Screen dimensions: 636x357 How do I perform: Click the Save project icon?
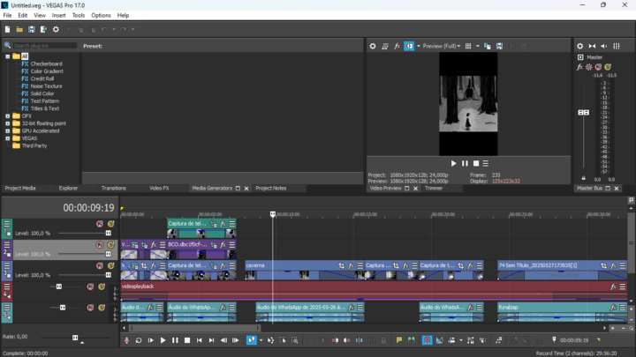click(31, 30)
